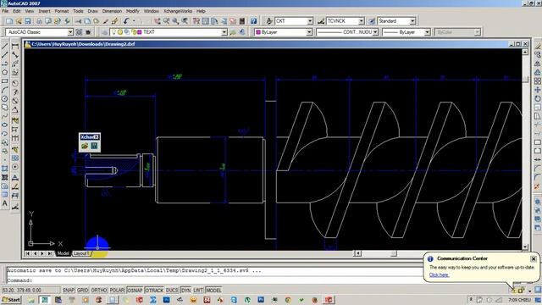Open the Dimension menu

pyautogui.click(x=112, y=11)
